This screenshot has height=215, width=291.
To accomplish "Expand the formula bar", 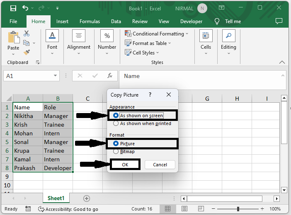I will tap(283, 76).
